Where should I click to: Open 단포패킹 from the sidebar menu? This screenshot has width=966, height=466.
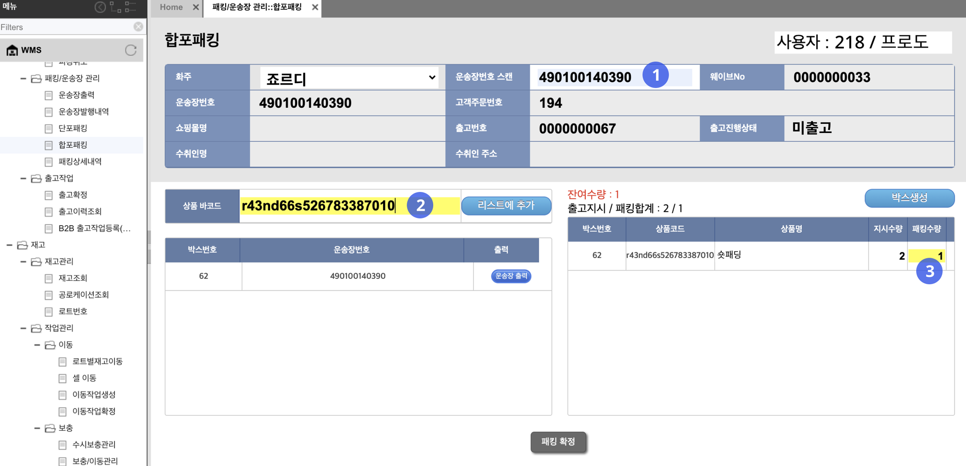[72, 129]
